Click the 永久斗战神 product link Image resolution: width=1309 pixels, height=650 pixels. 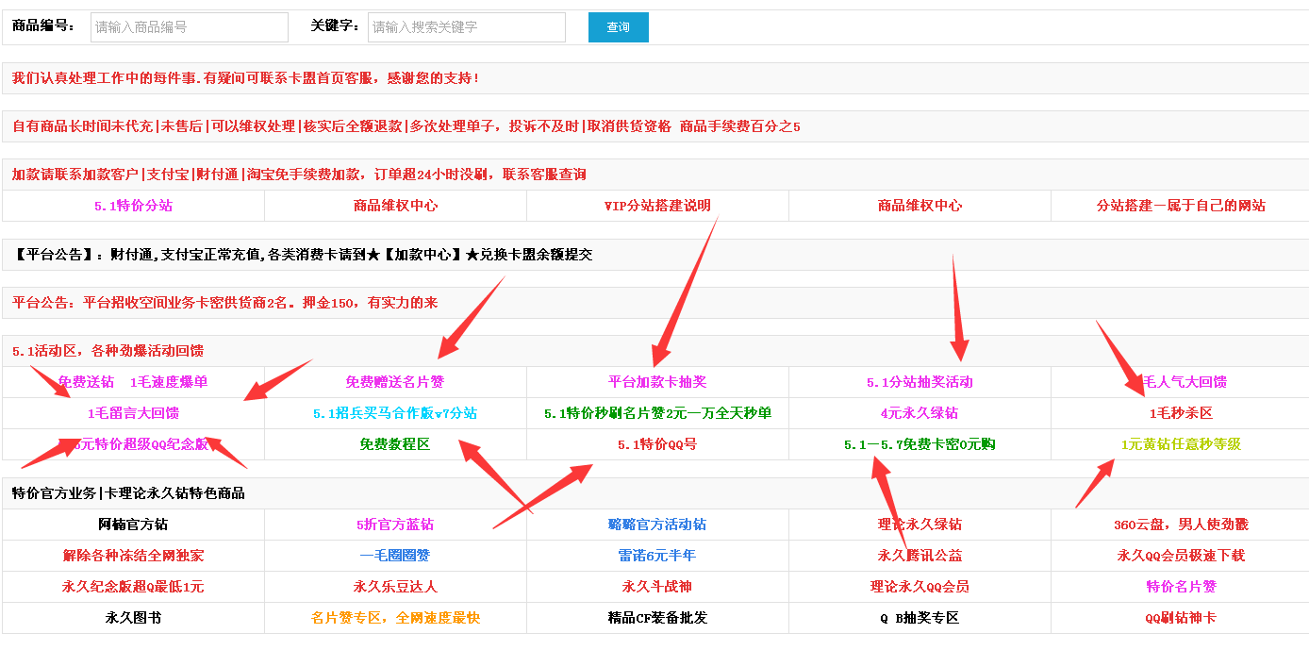click(x=656, y=586)
